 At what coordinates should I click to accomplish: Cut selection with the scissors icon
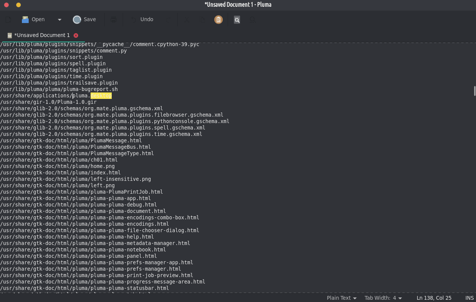coord(187,20)
